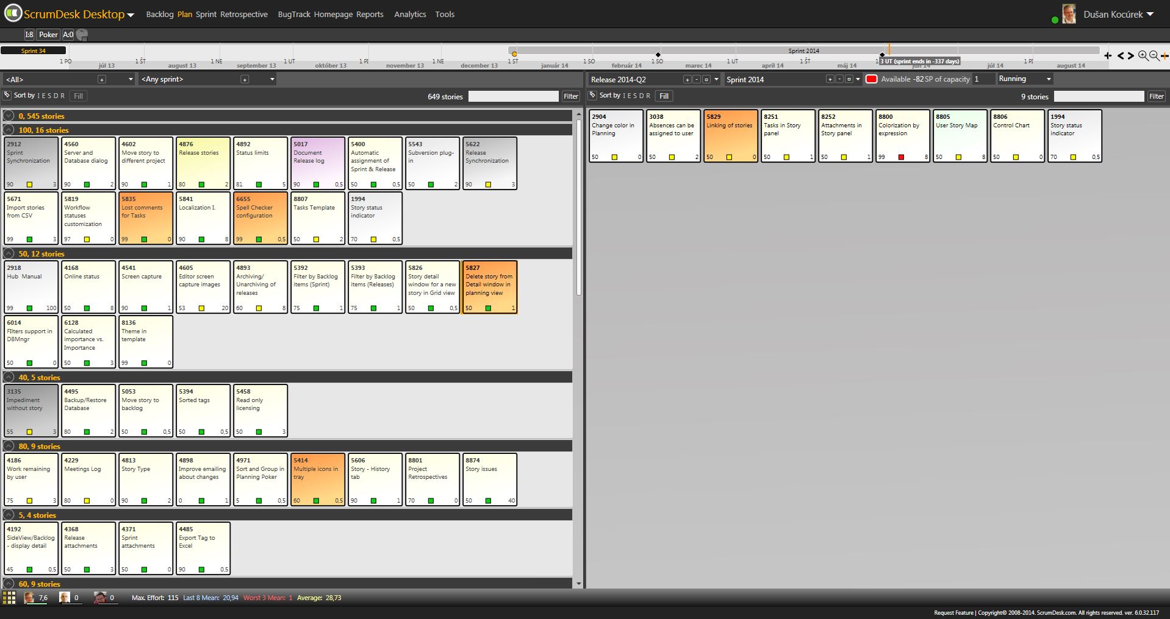The height and width of the screenshot is (619, 1170).
Task: Move timeline back with left arrow icon
Action: (x=1121, y=55)
